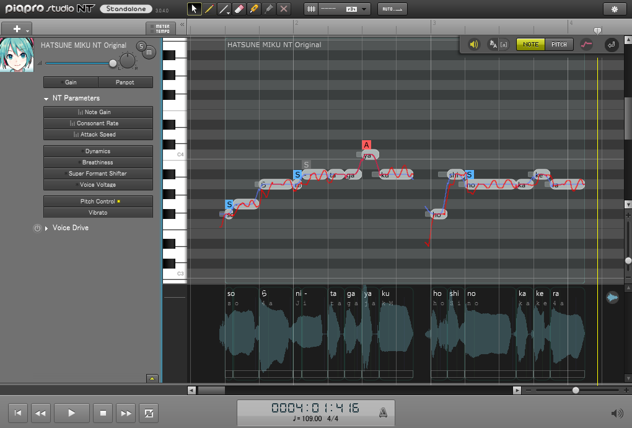Select the yellow pencil draw tool
The width and height of the screenshot is (632, 428).
(x=209, y=9)
